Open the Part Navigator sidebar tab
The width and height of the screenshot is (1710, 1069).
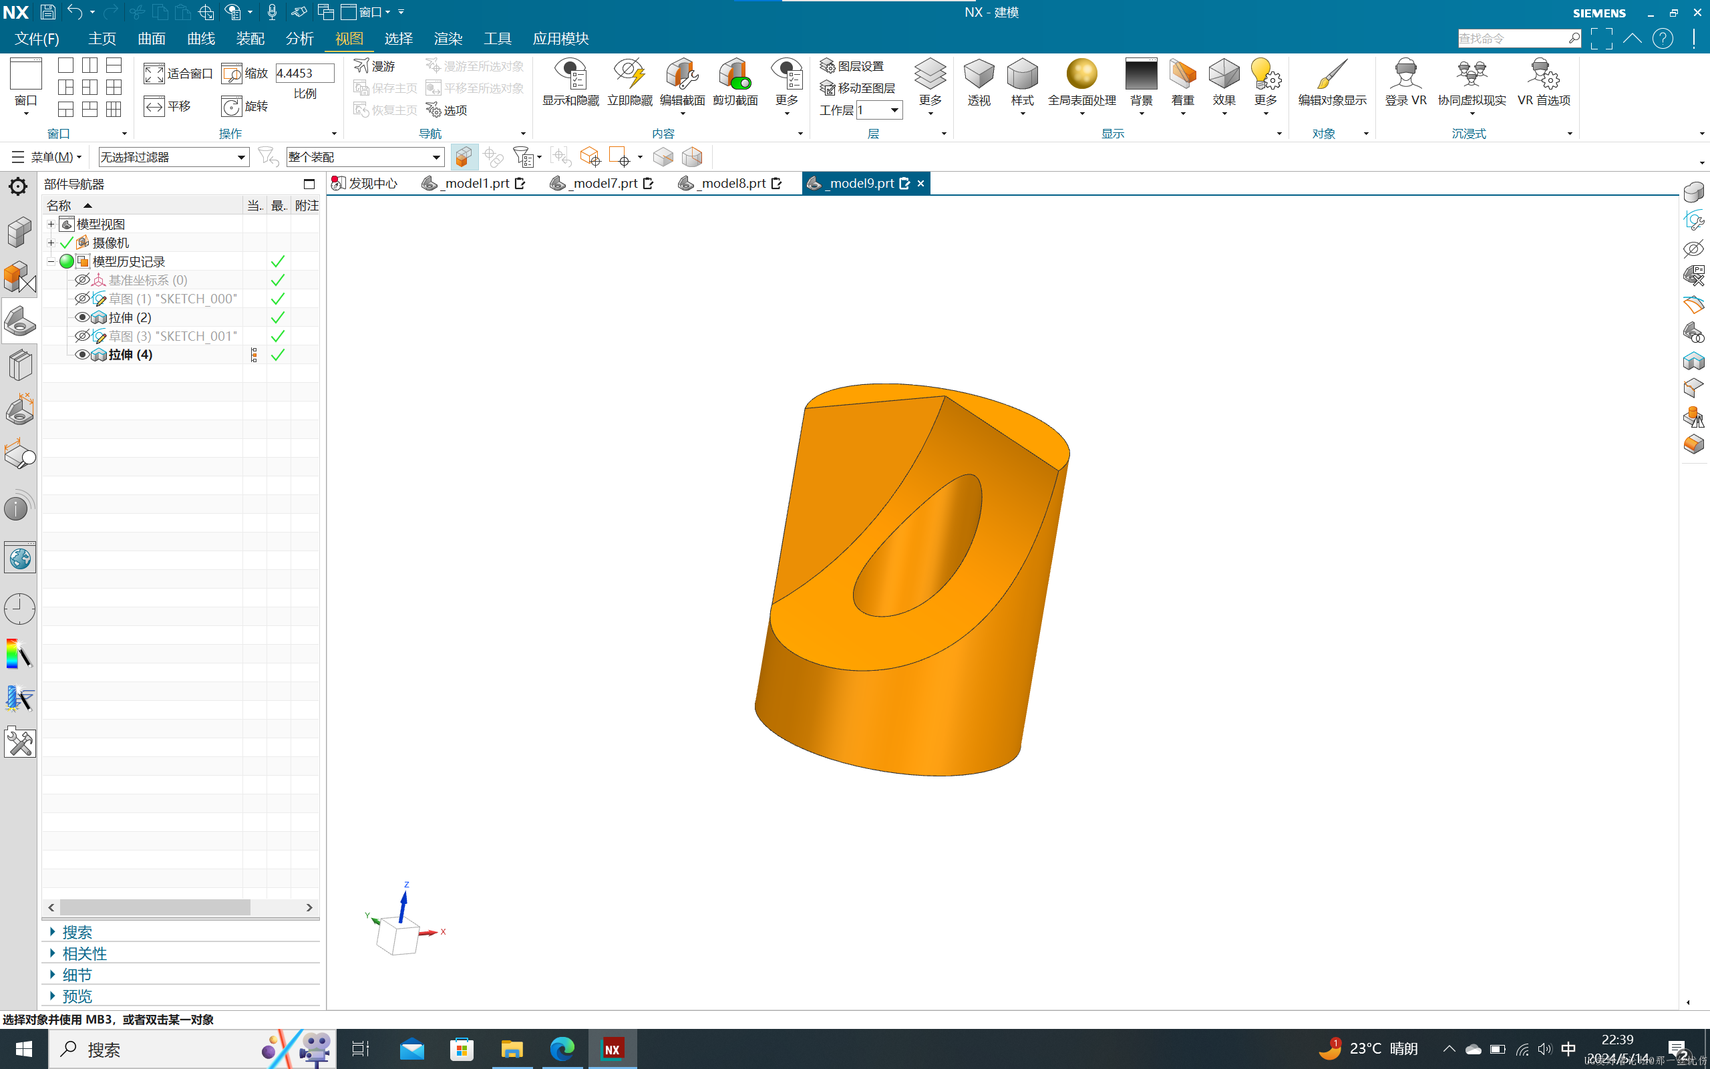pyautogui.click(x=19, y=321)
